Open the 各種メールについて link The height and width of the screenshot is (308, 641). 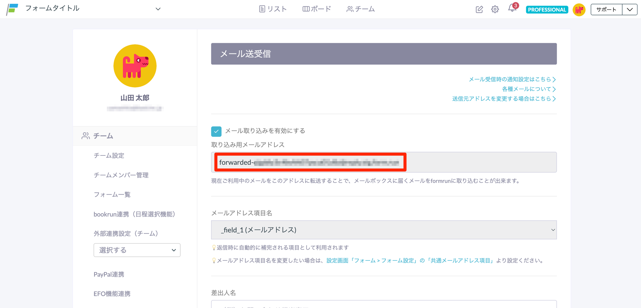coord(528,89)
